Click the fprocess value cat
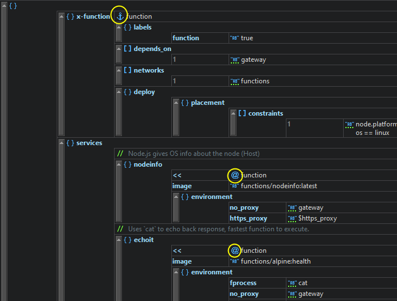Screen dimensions: 397x301 [303, 283]
